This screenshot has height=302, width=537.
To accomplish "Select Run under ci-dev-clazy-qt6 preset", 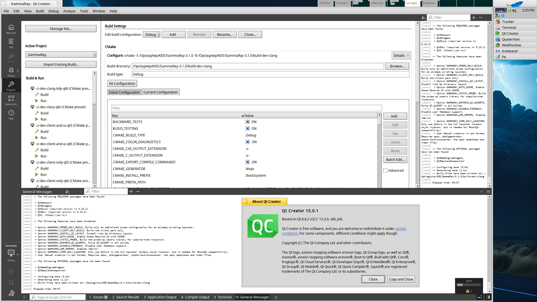I will point(43,119).
